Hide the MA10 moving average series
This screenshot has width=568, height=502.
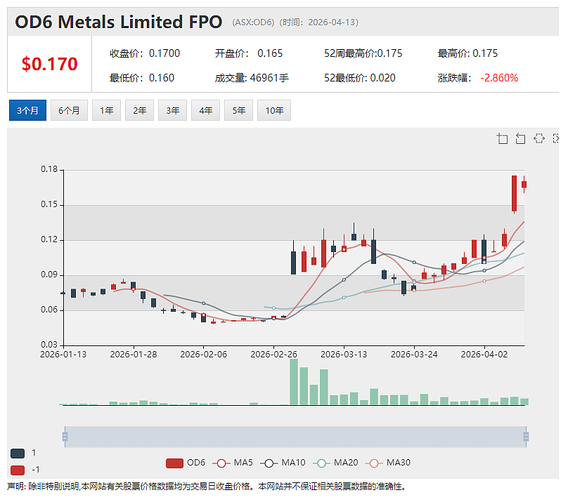(x=283, y=463)
